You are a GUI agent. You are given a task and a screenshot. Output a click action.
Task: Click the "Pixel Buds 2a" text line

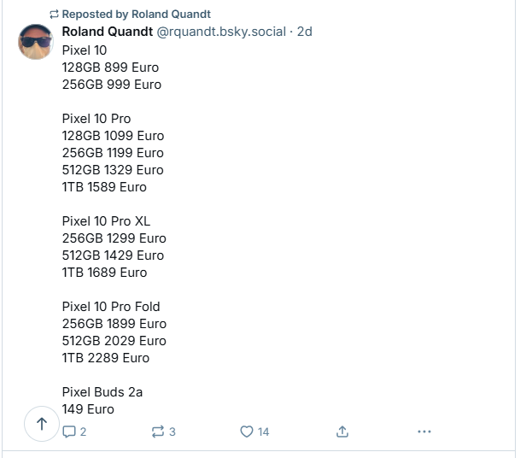102,391
